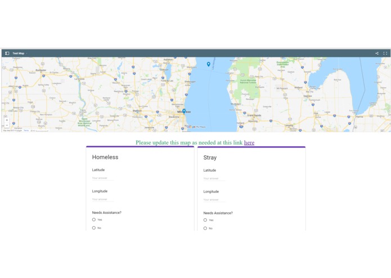Zoom out with the map minus button
The height and width of the screenshot is (278, 391).
[x=7, y=125]
